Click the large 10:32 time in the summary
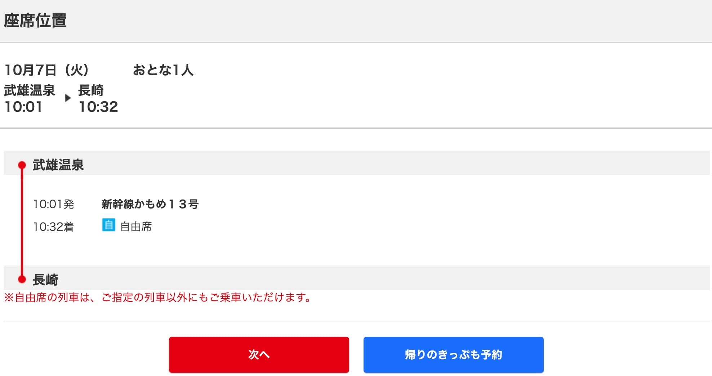 (98, 107)
